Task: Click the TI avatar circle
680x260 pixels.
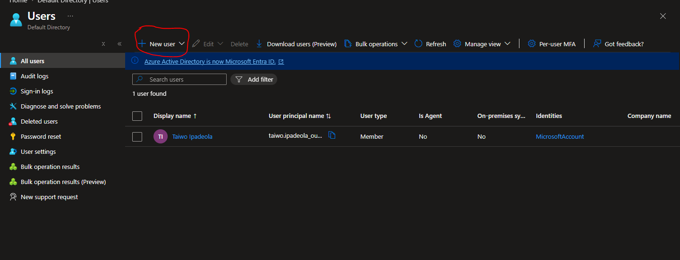Action: 161,136
